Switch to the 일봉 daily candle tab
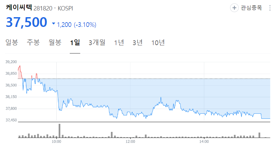273x146 pixels. [x=12, y=42]
